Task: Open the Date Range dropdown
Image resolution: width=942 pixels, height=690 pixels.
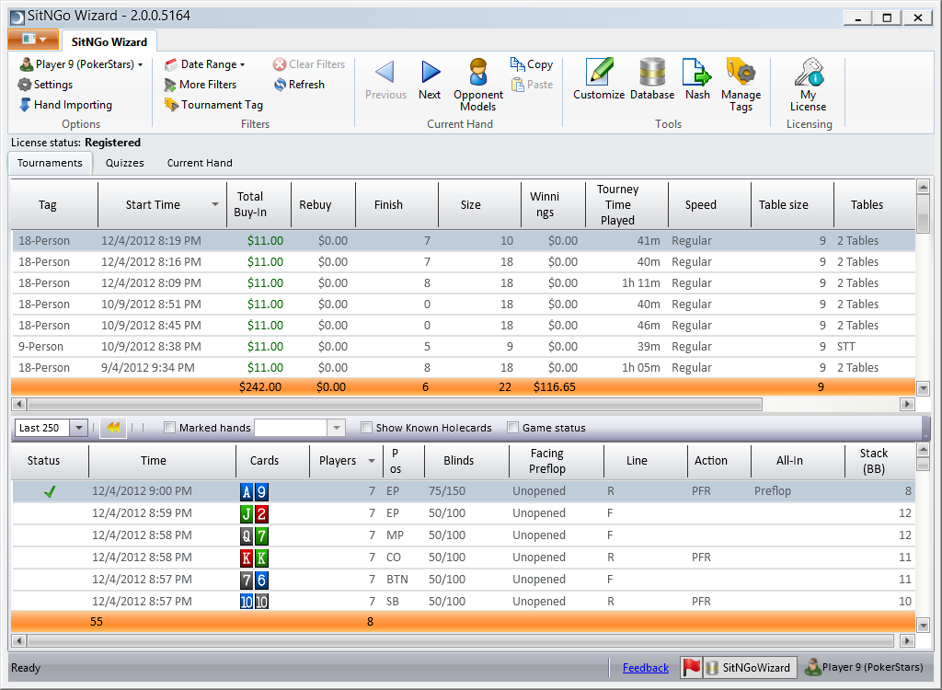Action: coord(205,64)
